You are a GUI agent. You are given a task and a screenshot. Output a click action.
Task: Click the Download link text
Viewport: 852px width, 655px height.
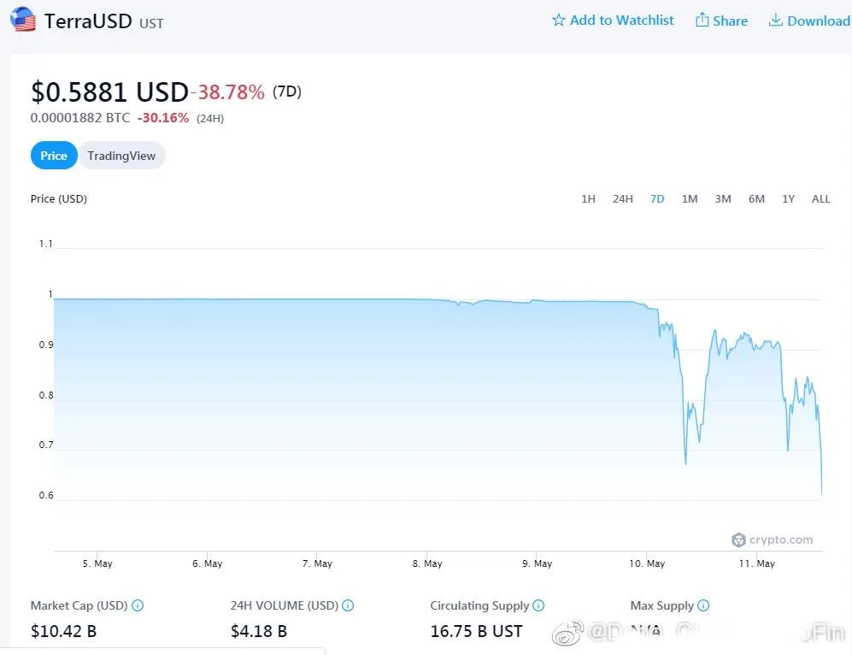(819, 21)
